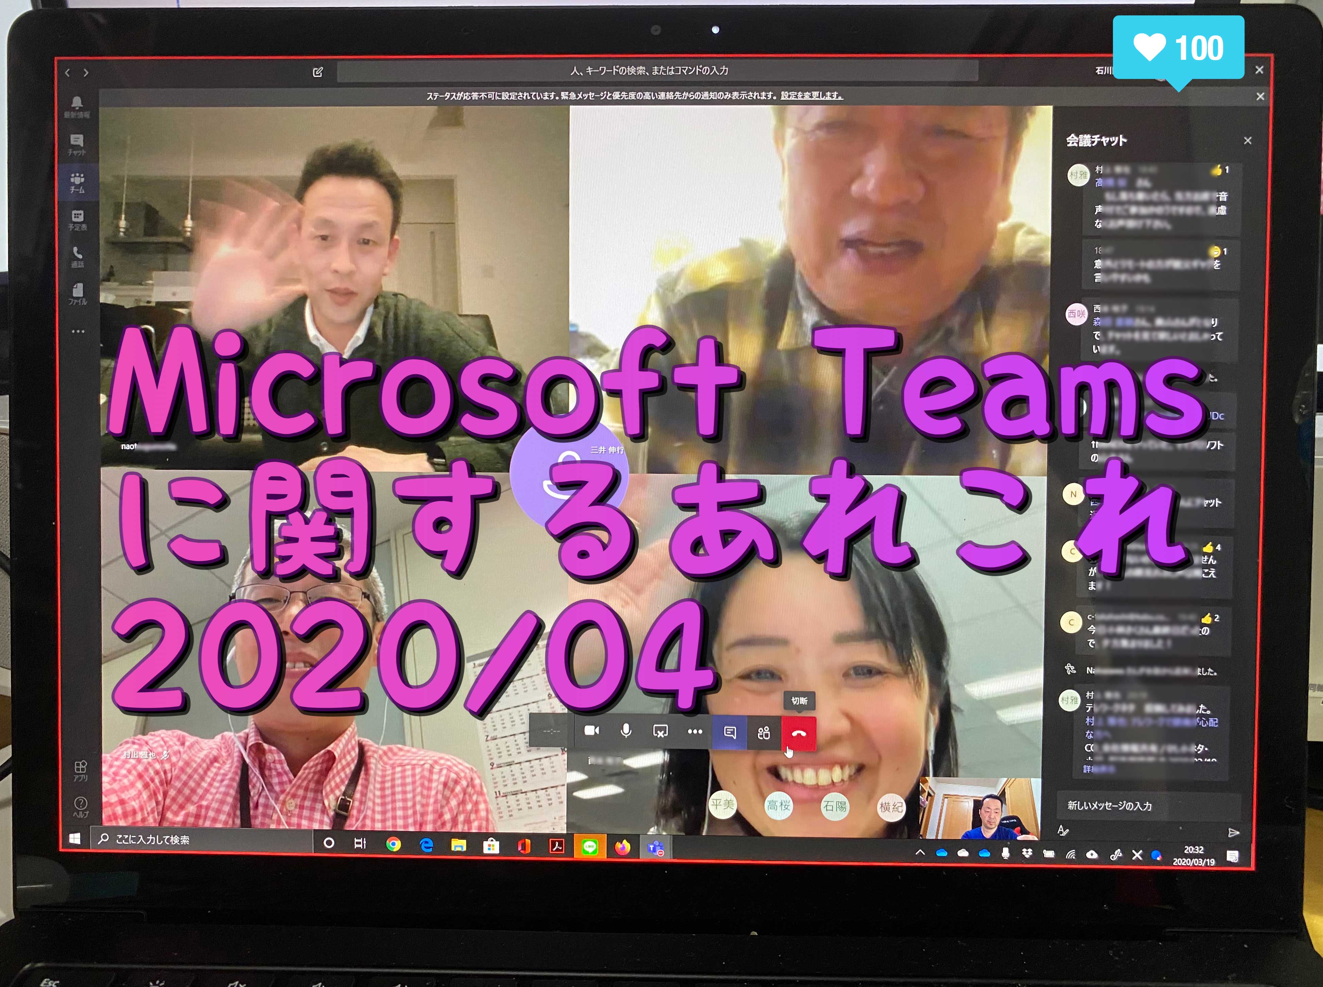
Task: Show participants from call control bar
Action: [x=764, y=733]
